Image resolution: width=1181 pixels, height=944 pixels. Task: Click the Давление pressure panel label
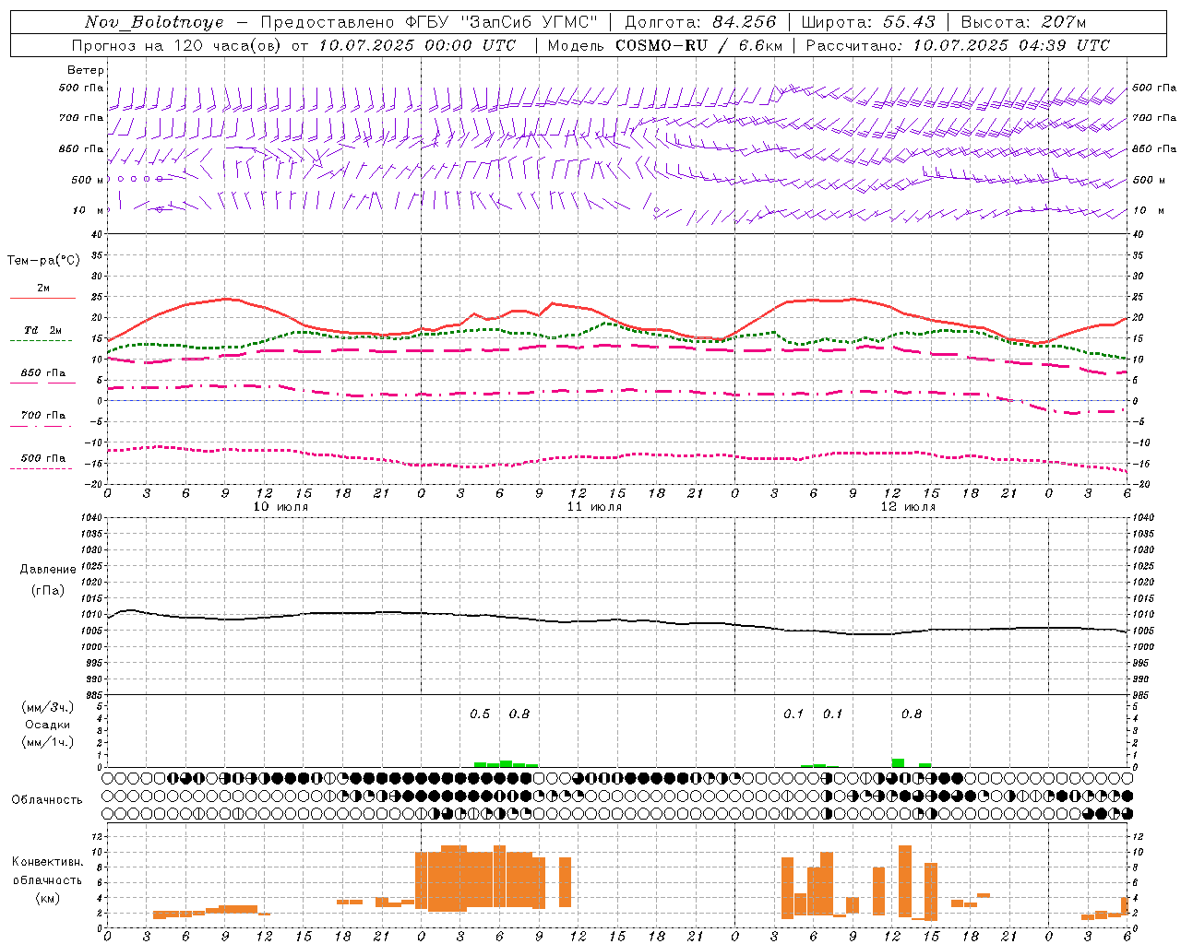(x=48, y=570)
